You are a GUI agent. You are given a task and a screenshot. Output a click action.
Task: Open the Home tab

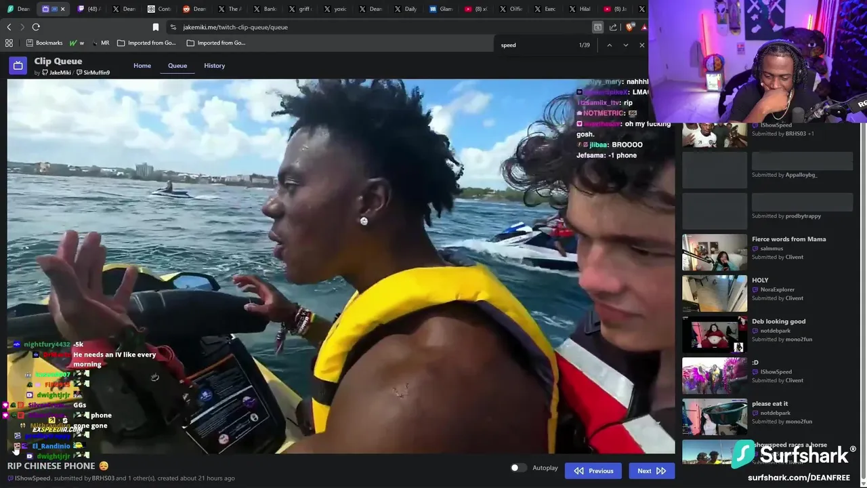point(142,66)
